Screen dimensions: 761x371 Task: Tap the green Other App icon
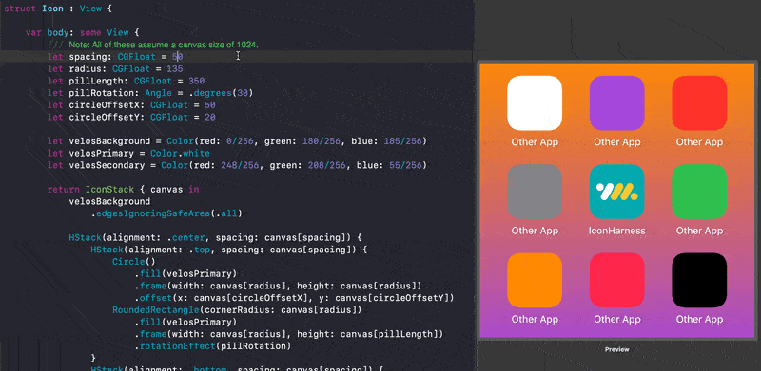coord(699,192)
